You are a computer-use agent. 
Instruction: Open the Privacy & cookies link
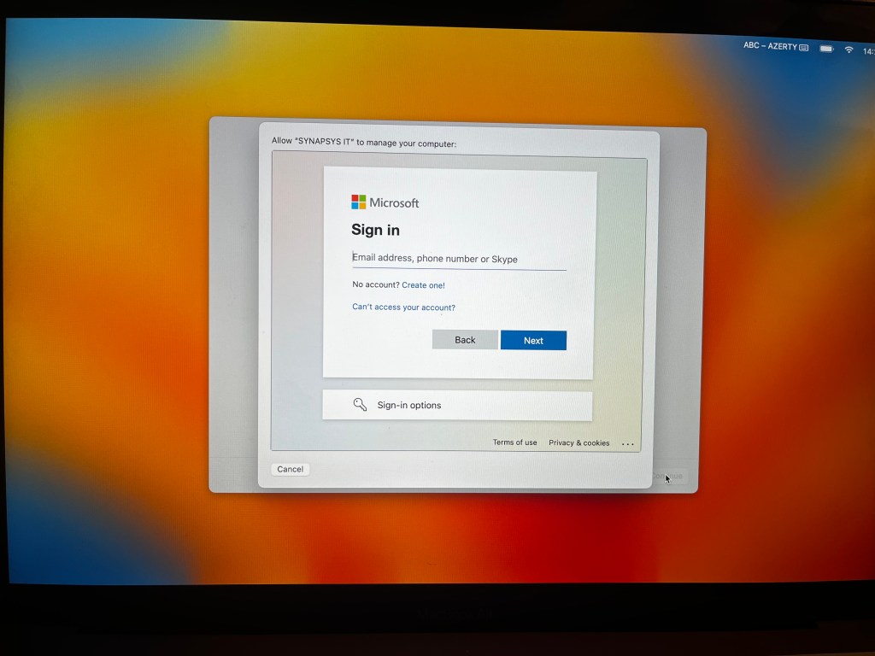pos(578,443)
